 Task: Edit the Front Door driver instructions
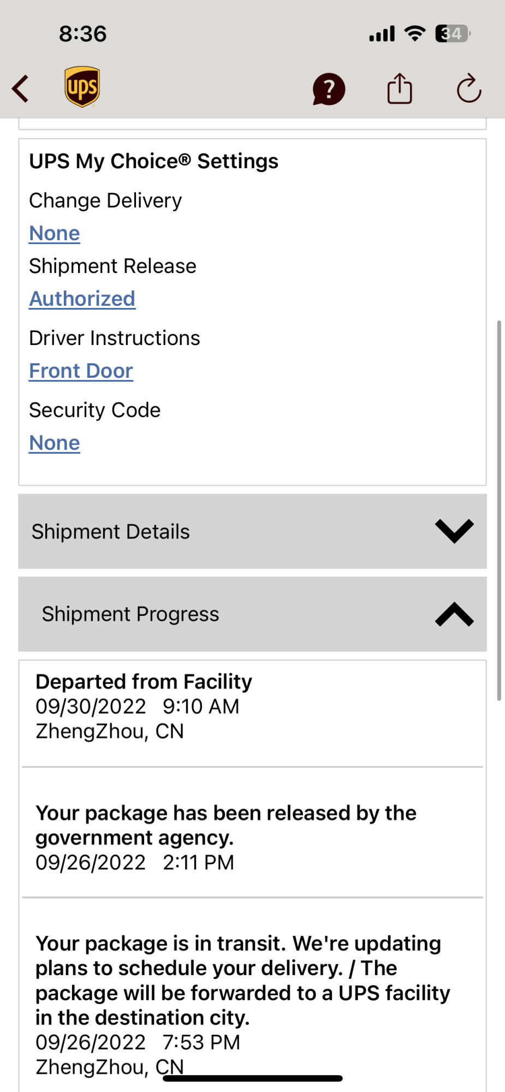click(x=81, y=371)
